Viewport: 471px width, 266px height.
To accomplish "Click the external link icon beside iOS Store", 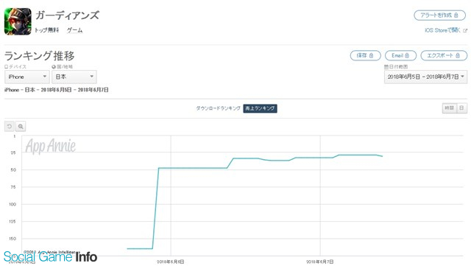I will click(x=465, y=30).
